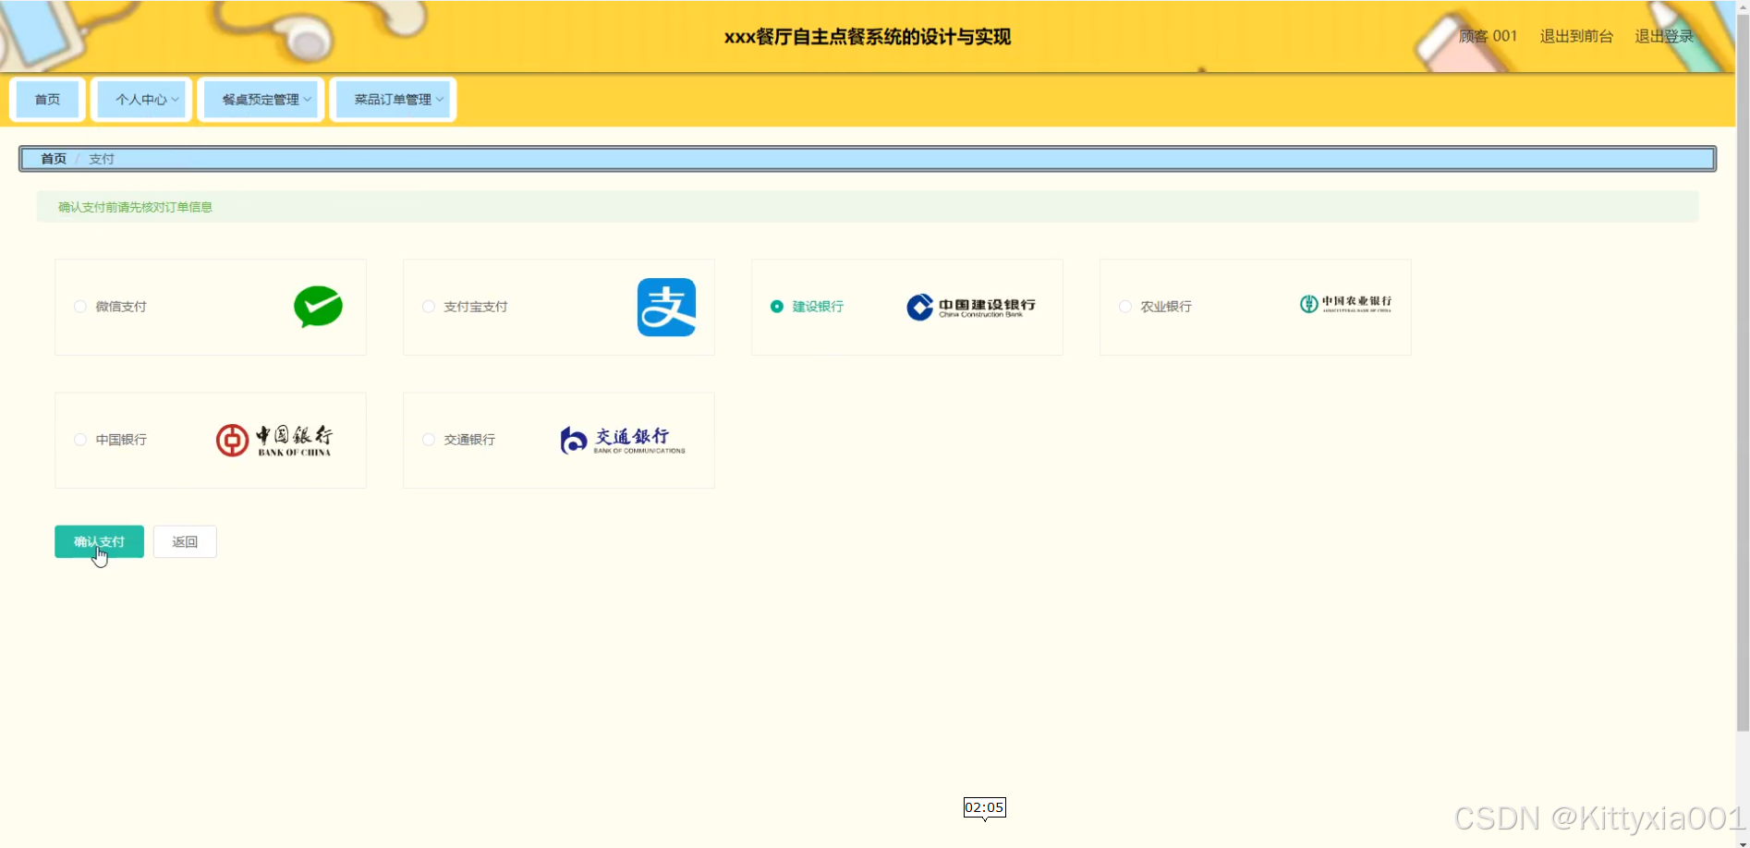Click the WeChat Pay green logo
1750x848 pixels.
(318, 307)
